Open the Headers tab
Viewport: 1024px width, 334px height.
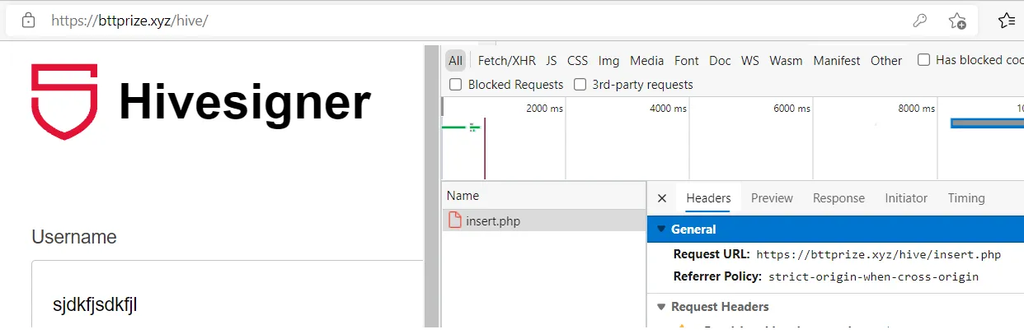[708, 198]
